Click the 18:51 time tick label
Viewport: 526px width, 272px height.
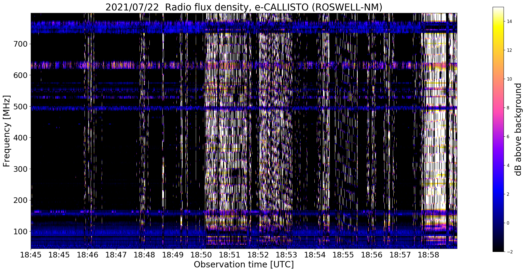click(230, 255)
